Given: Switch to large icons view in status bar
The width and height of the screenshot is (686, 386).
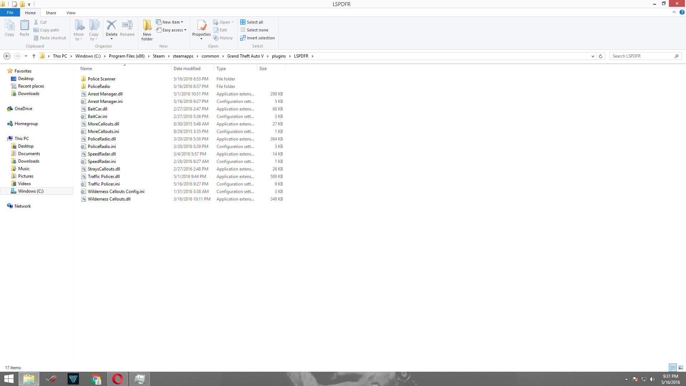Looking at the screenshot, I should click(681, 367).
